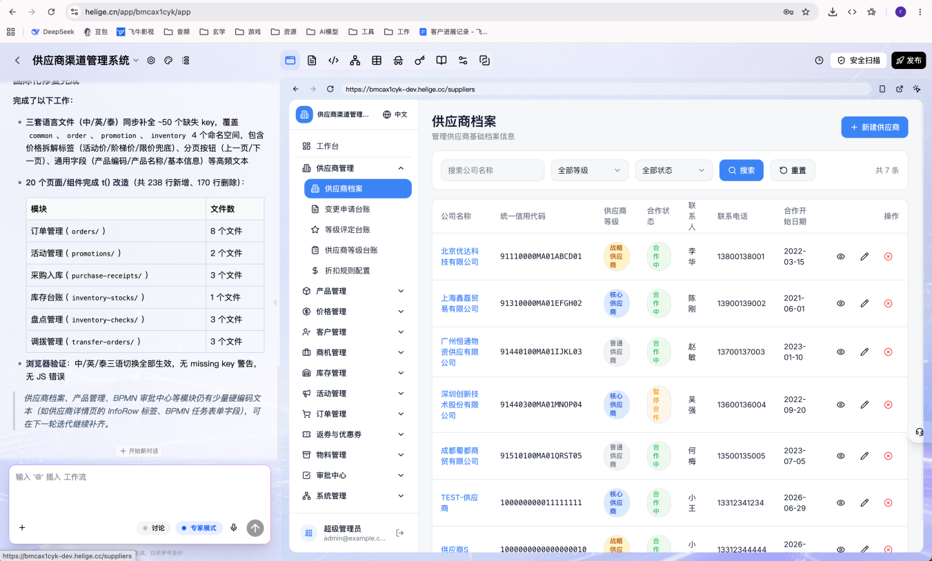View details of 深圳创新技术股份有限公司 via eye icon
Screen dimensions: 932x561
(x=841, y=405)
